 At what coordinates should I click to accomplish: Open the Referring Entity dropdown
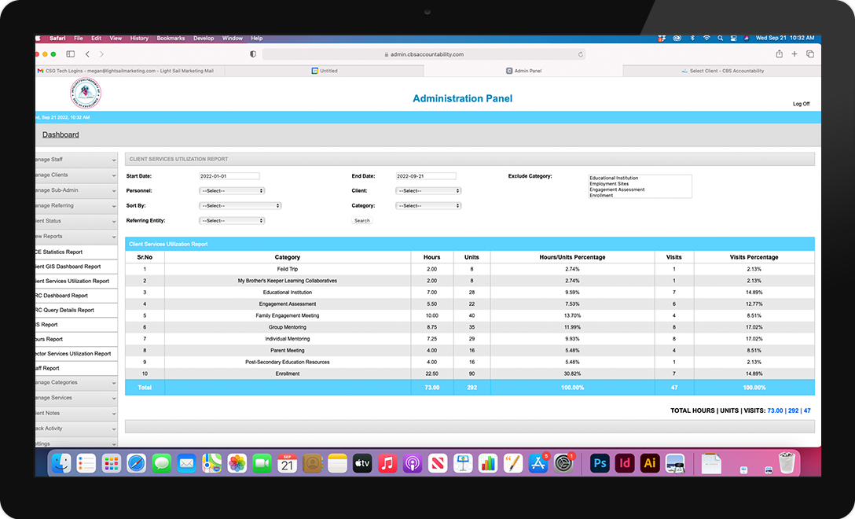pos(232,221)
